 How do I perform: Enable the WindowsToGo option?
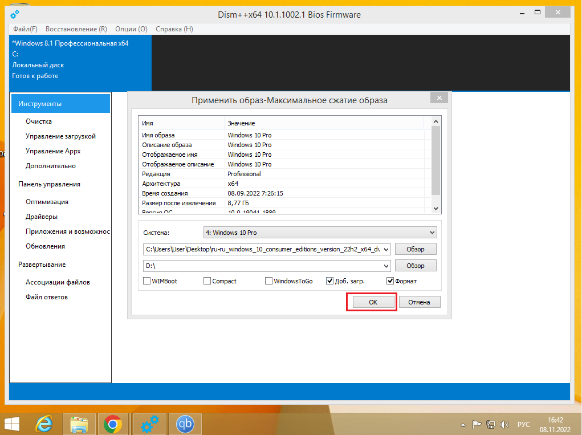tap(268, 281)
